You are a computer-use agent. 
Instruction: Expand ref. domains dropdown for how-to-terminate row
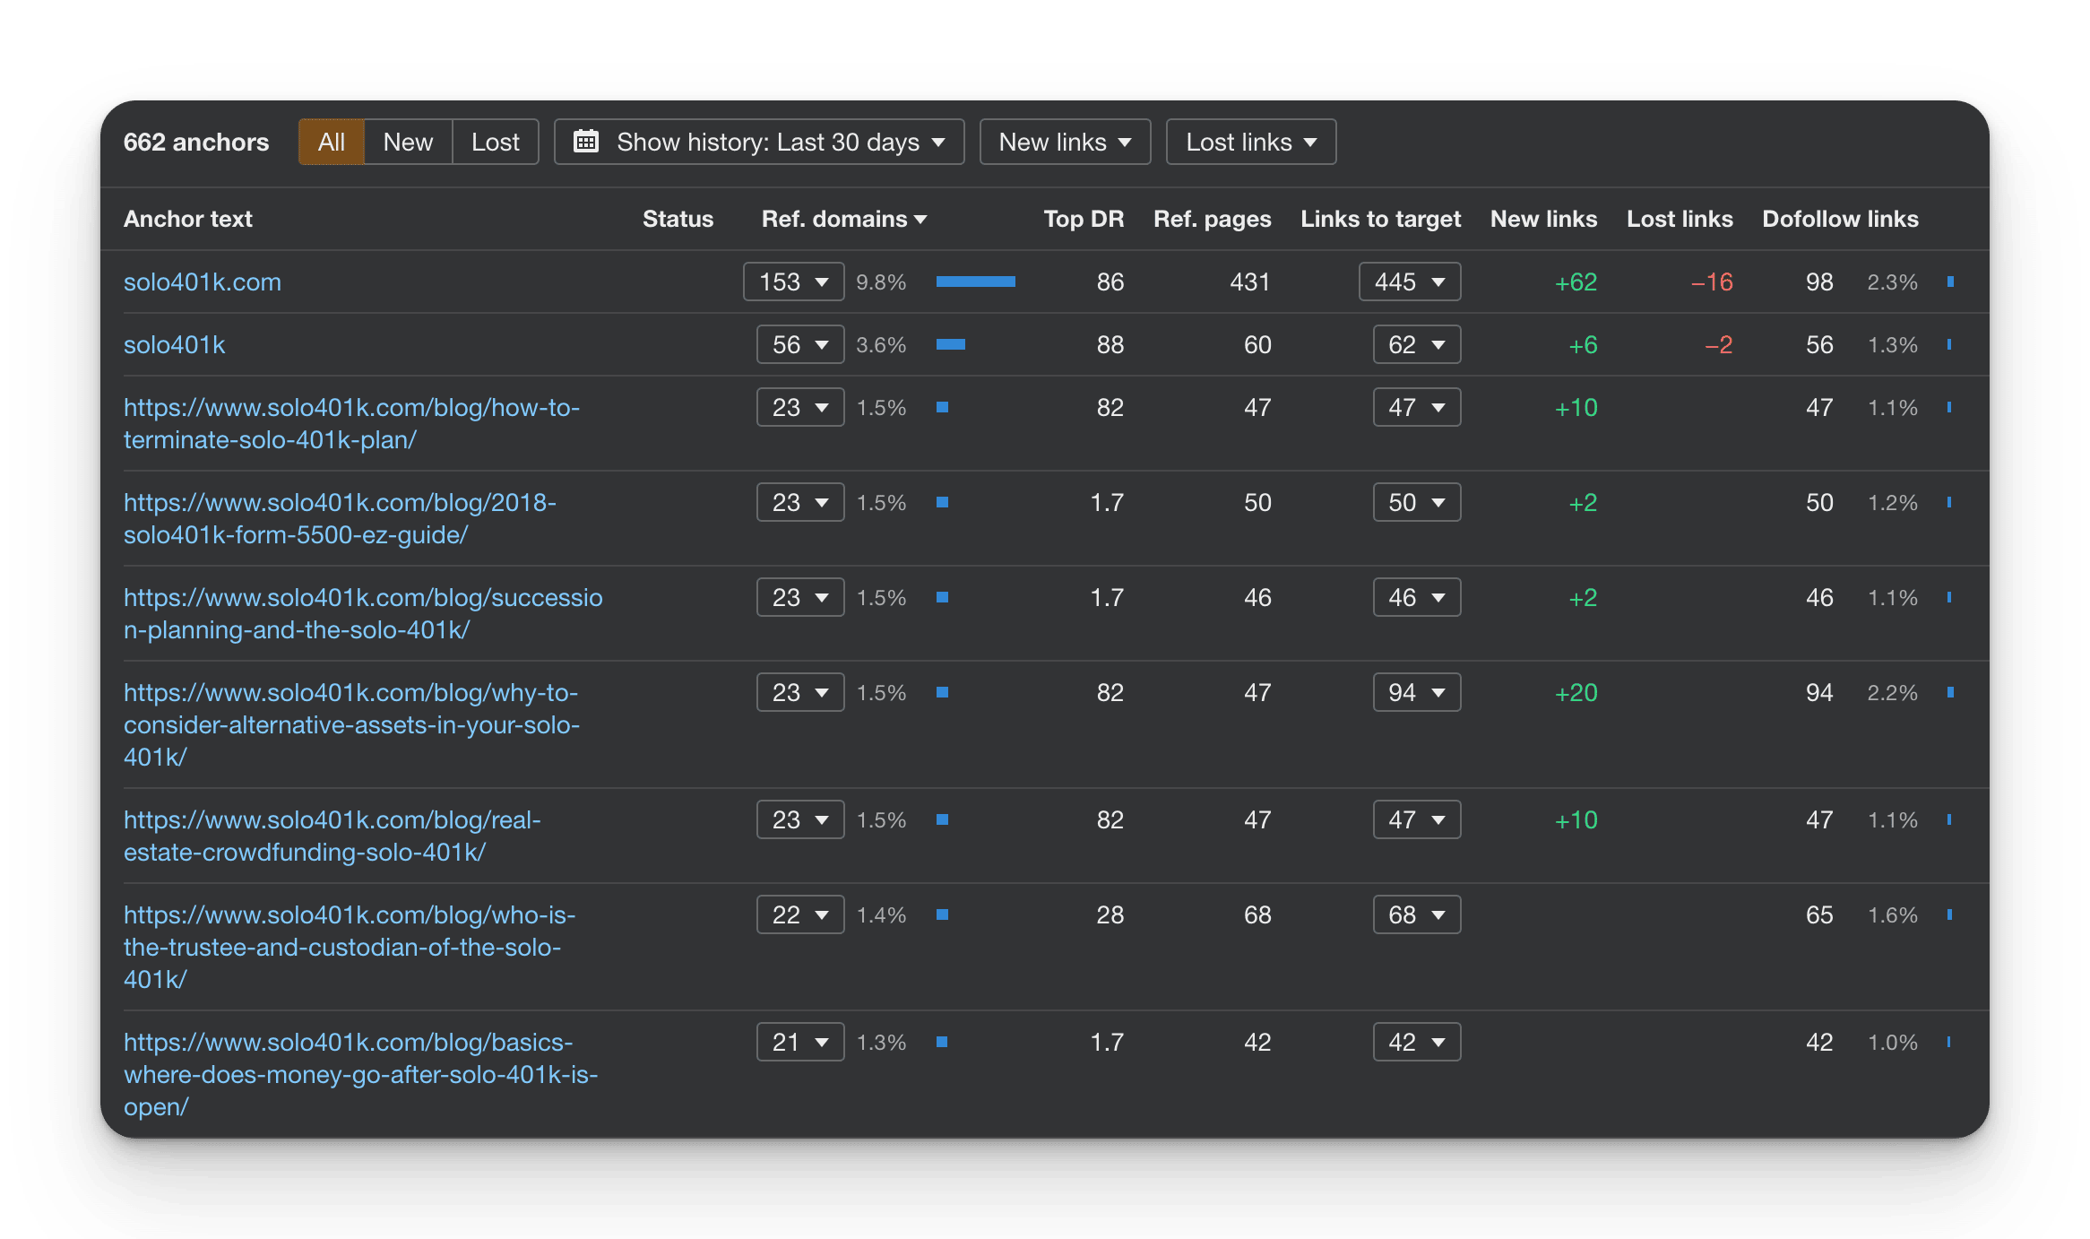pos(800,407)
